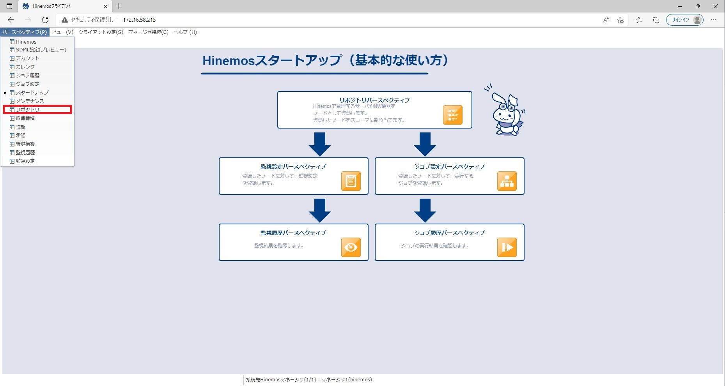725x386 pixels.
Task: Click the サインイン profile button
Action: click(685, 19)
